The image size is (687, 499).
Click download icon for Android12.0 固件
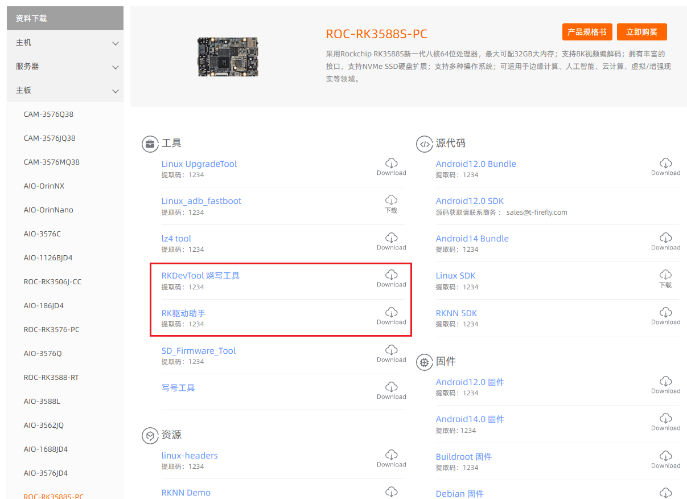(666, 382)
